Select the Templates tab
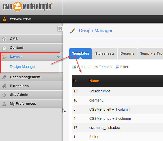 [x=80, y=54]
